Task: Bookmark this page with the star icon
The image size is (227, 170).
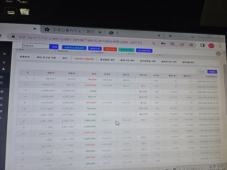Action: tap(191, 45)
